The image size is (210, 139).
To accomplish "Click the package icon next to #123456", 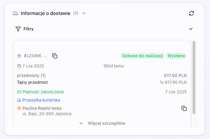I will tap(19, 56).
